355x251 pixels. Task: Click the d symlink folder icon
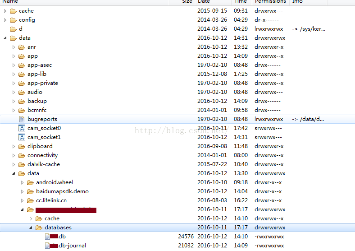14,29
